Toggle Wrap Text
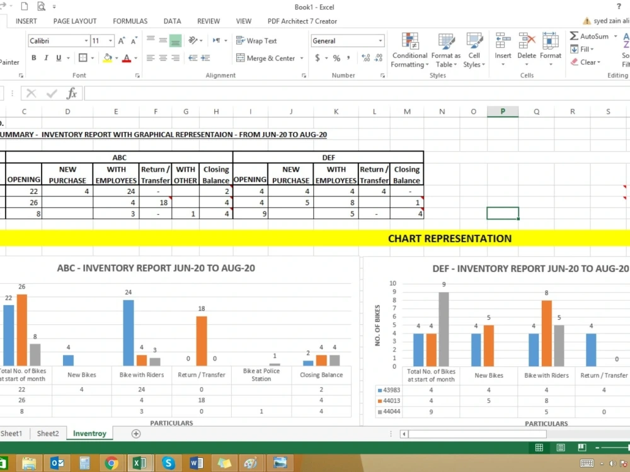630x472 pixels. point(256,40)
